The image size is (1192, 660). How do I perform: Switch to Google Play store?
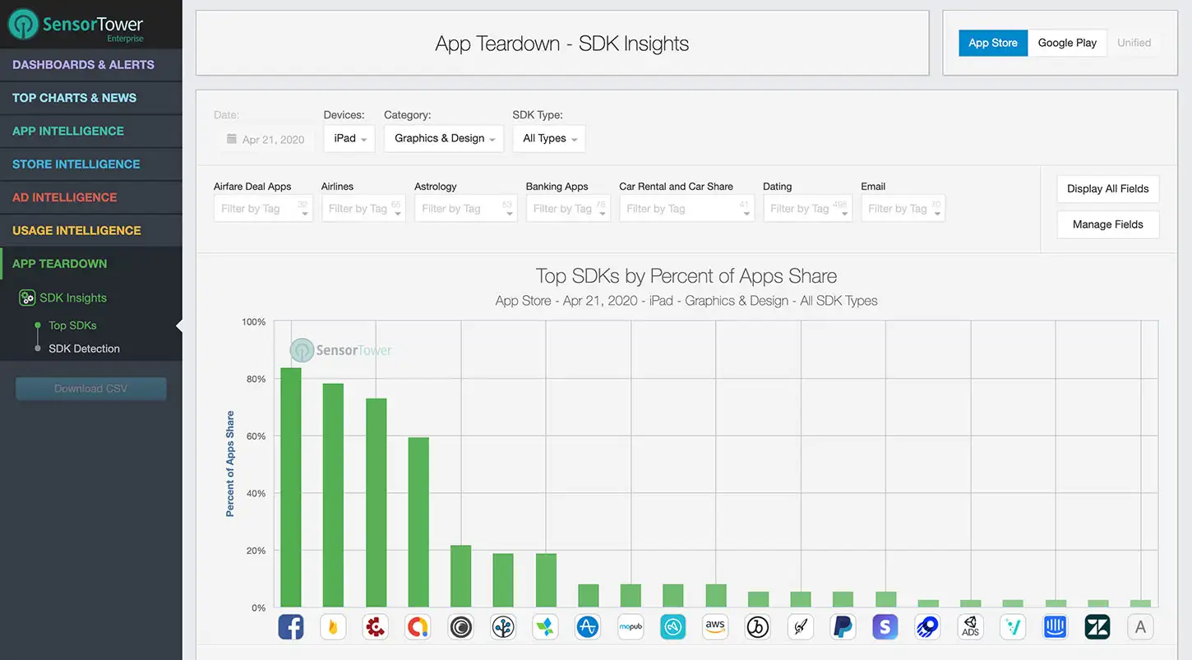(x=1067, y=43)
